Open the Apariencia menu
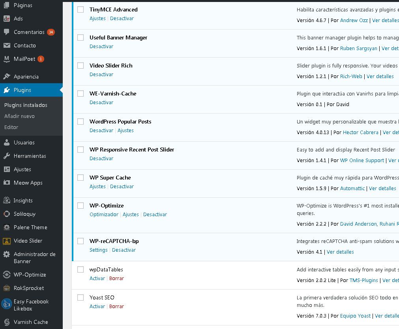The width and height of the screenshot is (399, 329). (x=26, y=77)
